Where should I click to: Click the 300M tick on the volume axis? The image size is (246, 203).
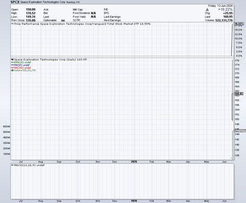pyautogui.click(x=7, y=143)
